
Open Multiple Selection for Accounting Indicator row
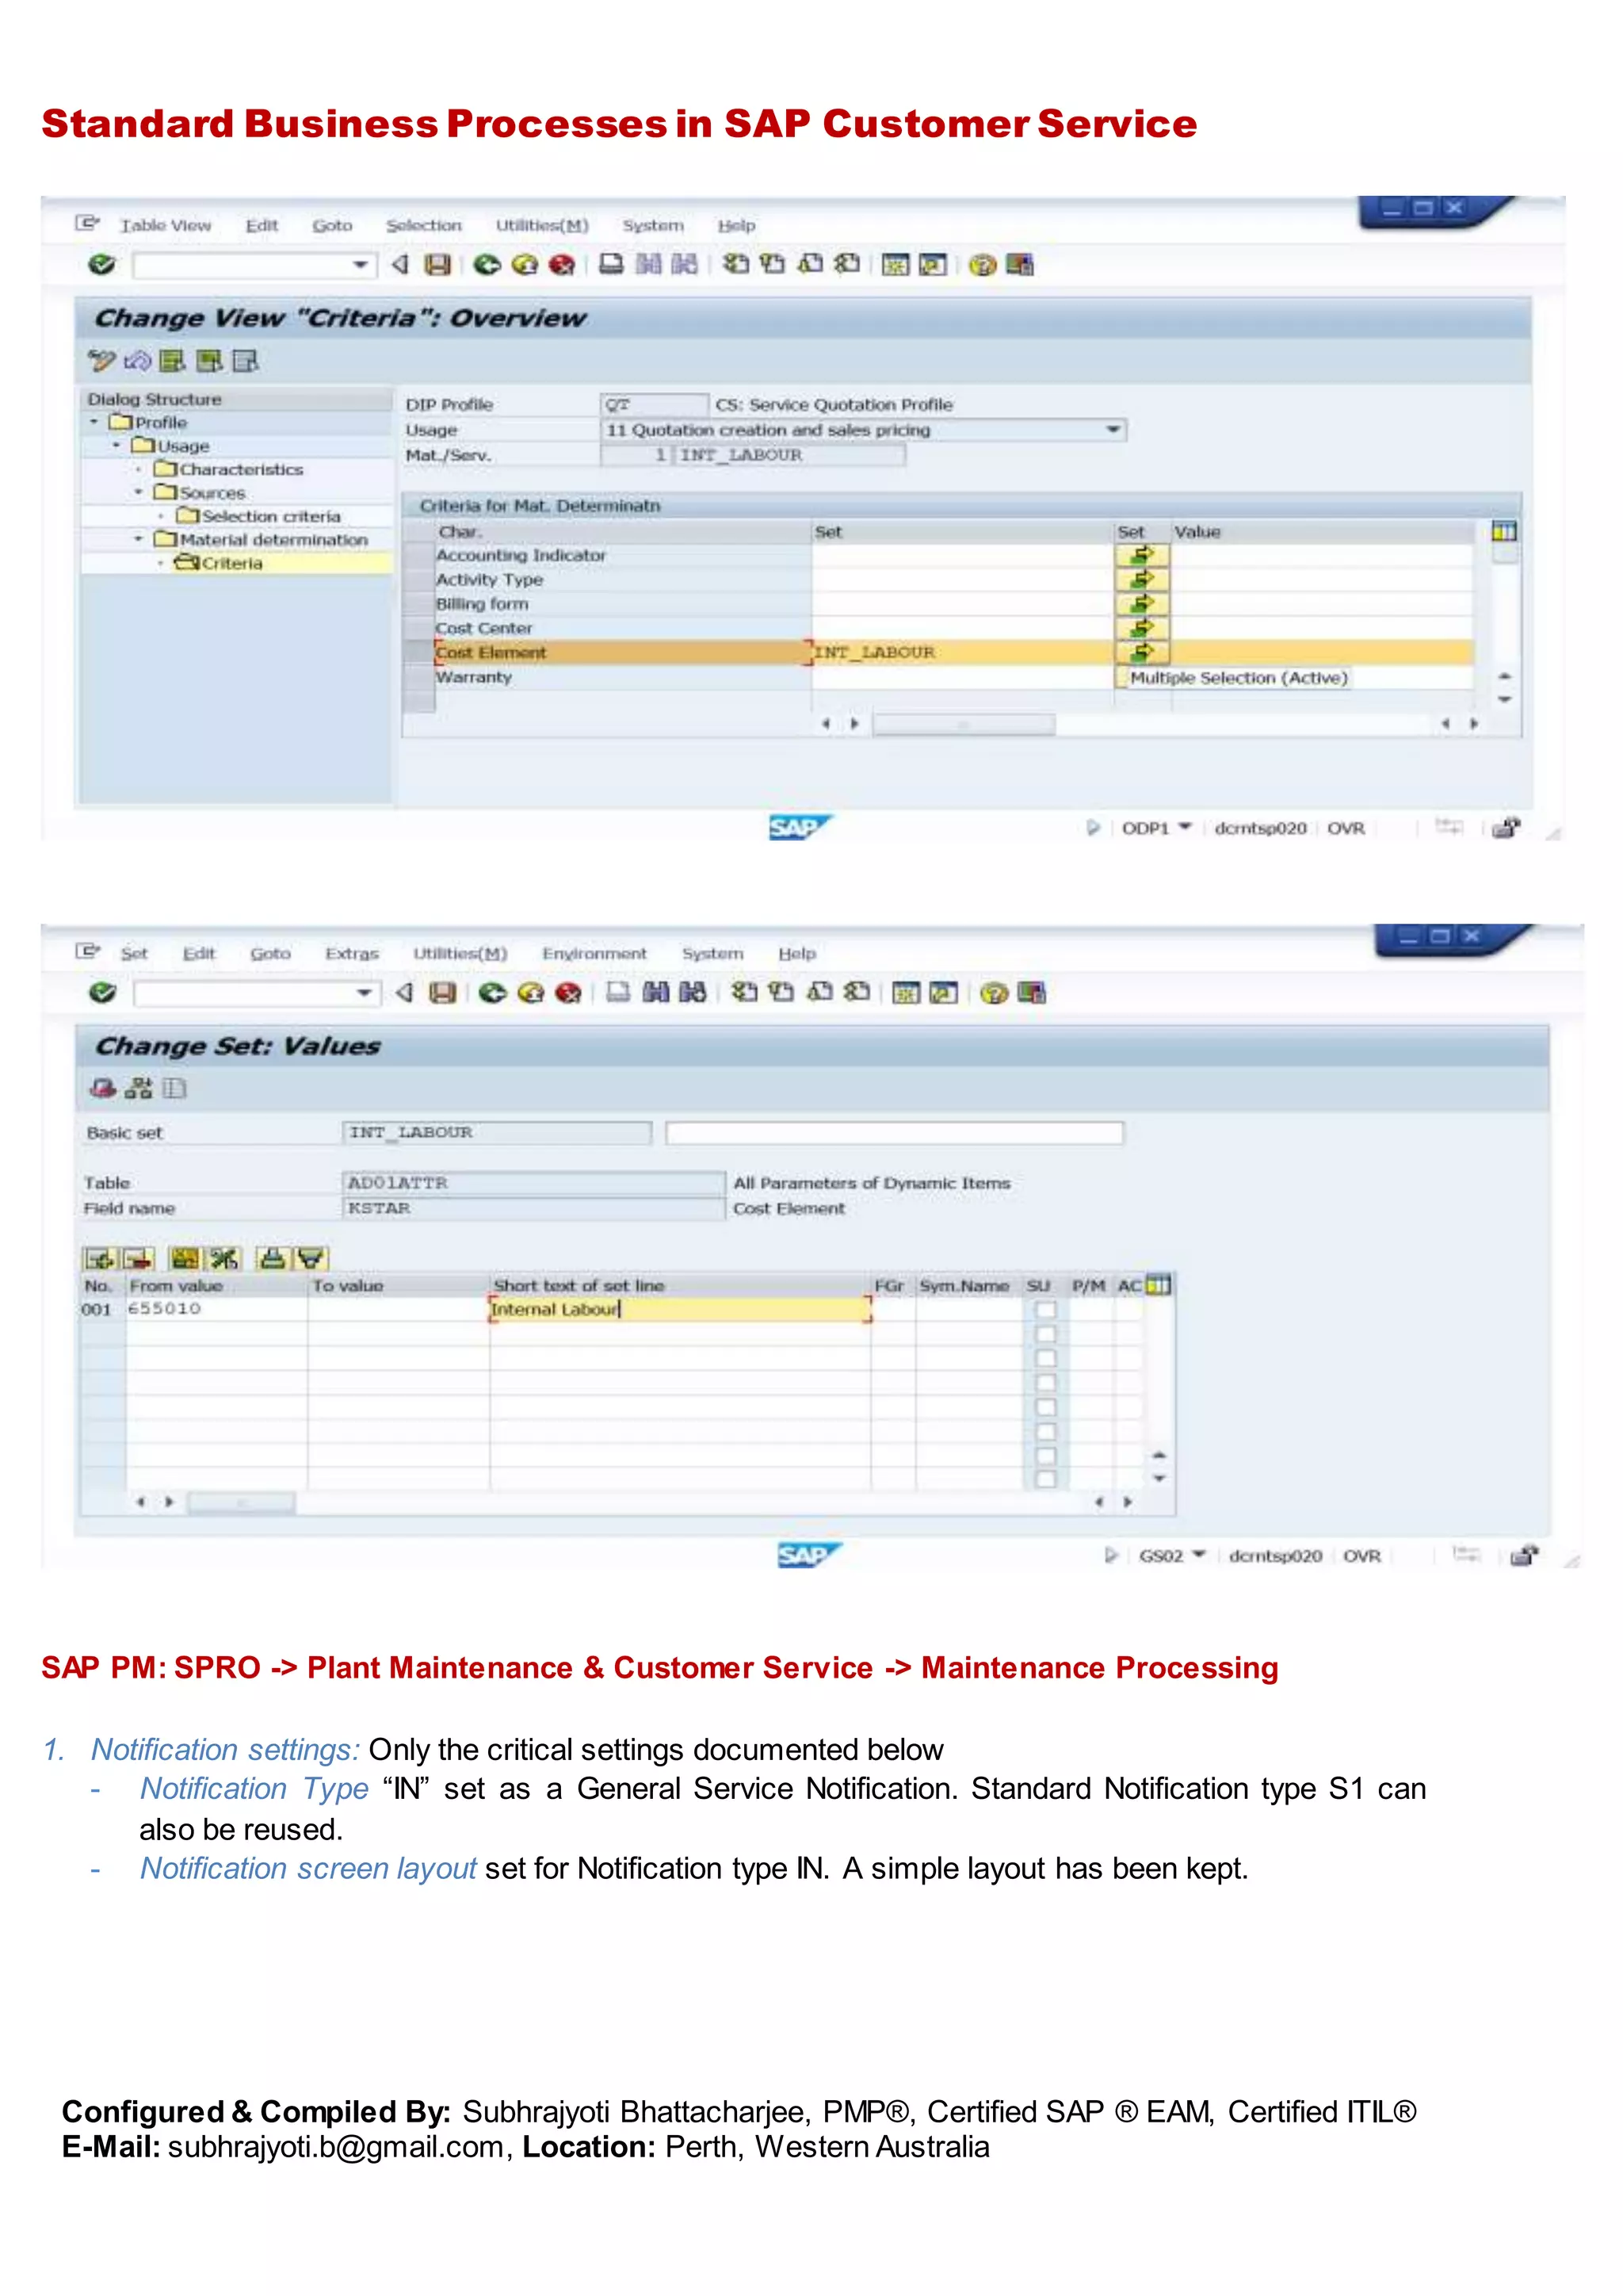point(1141,555)
